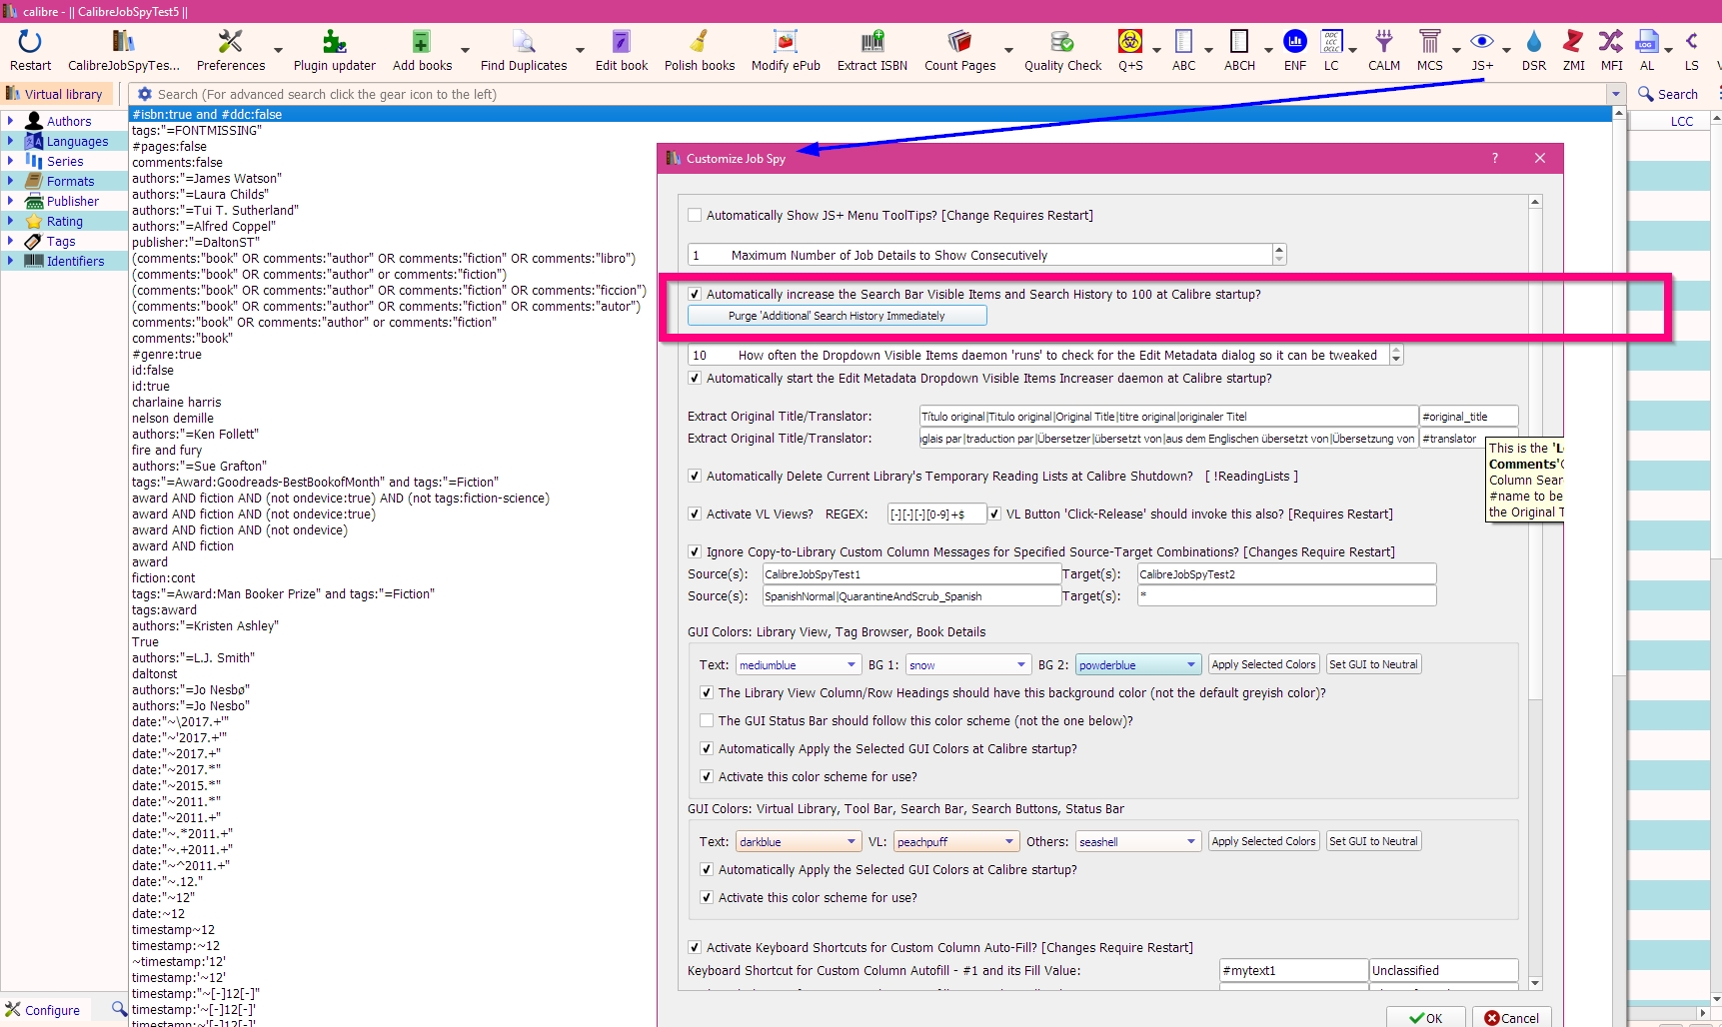Open the VL peachpuff color dropdown
The image size is (1722, 1027).
[x=956, y=842]
